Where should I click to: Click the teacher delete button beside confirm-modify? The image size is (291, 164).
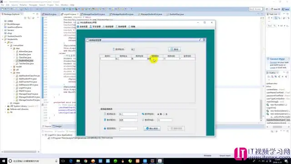[176, 128]
